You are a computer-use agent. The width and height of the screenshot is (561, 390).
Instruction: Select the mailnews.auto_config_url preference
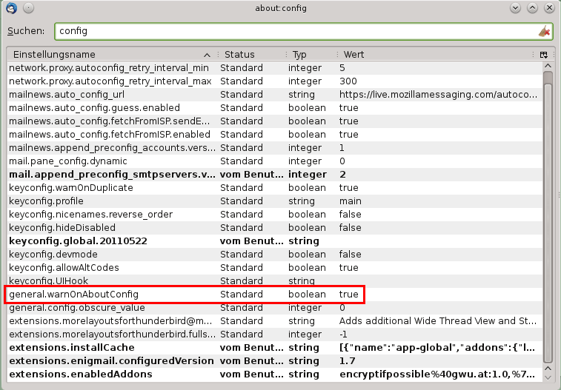click(x=111, y=95)
